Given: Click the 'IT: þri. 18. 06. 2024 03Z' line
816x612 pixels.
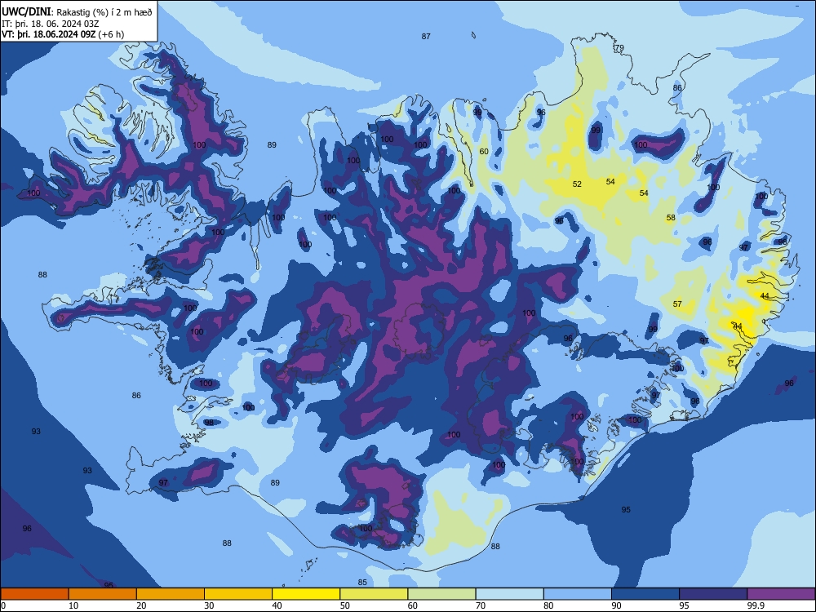Looking at the screenshot, I should coord(49,24).
